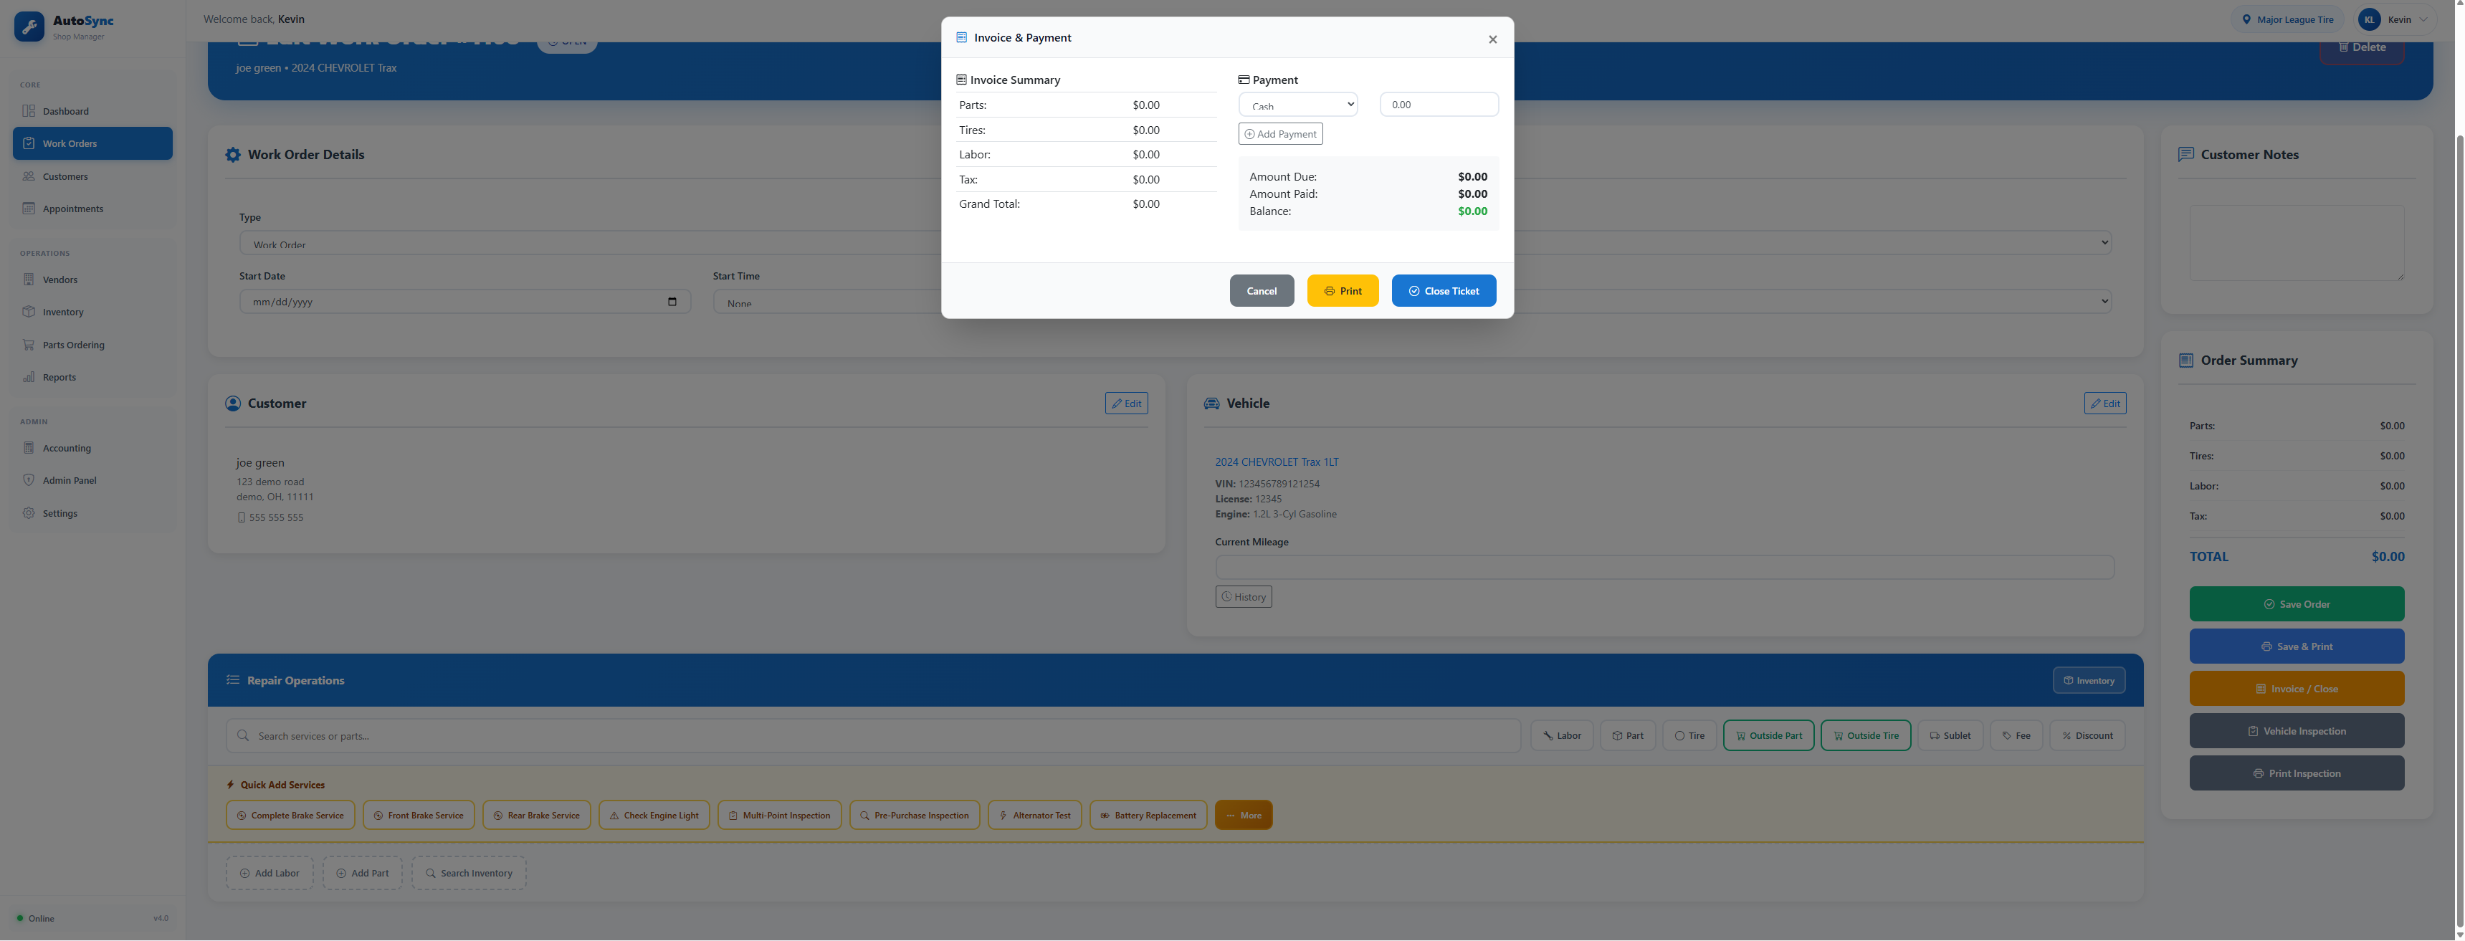The image size is (2465, 941).
Task: Click the Current Mileage input field
Action: click(x=1664, y=567)
